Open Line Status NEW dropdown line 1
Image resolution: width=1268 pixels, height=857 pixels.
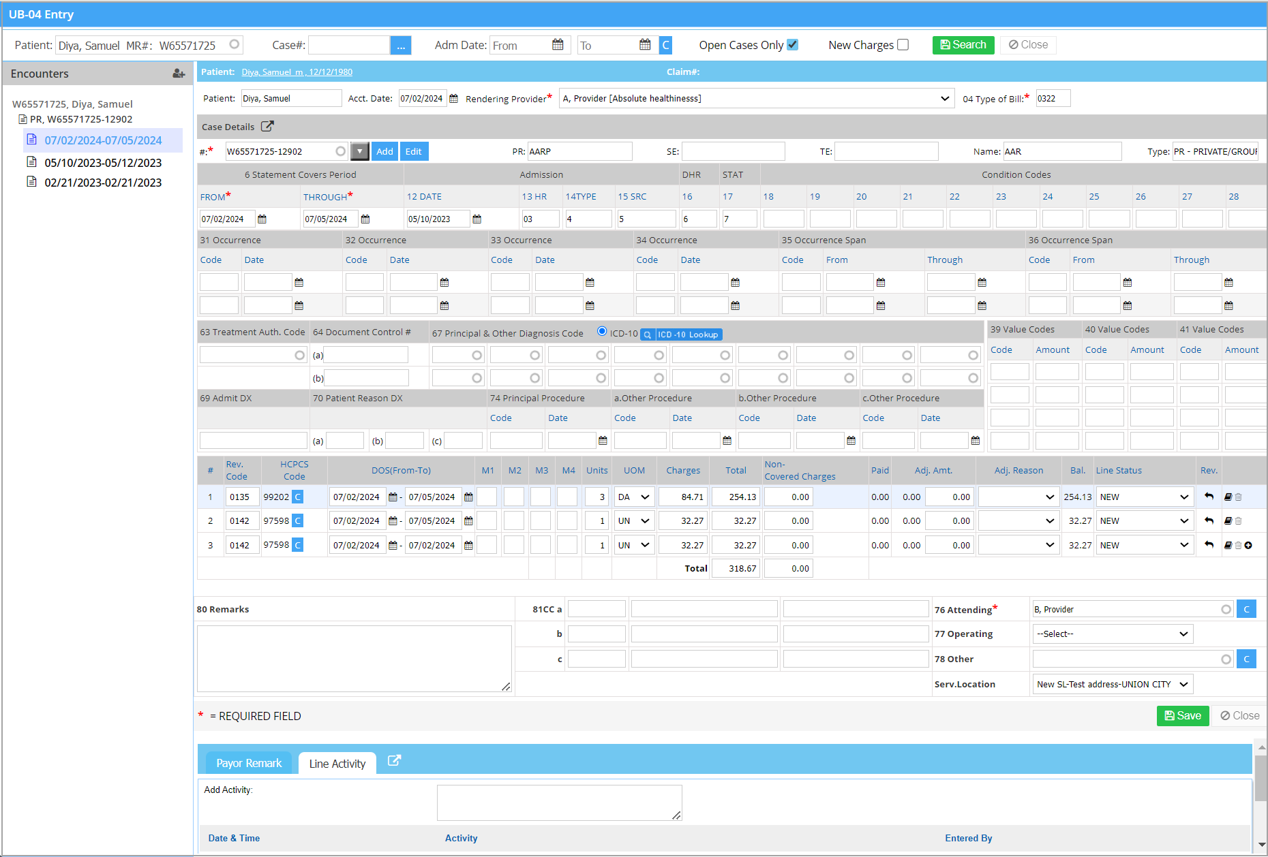(x=1145, y=497)
